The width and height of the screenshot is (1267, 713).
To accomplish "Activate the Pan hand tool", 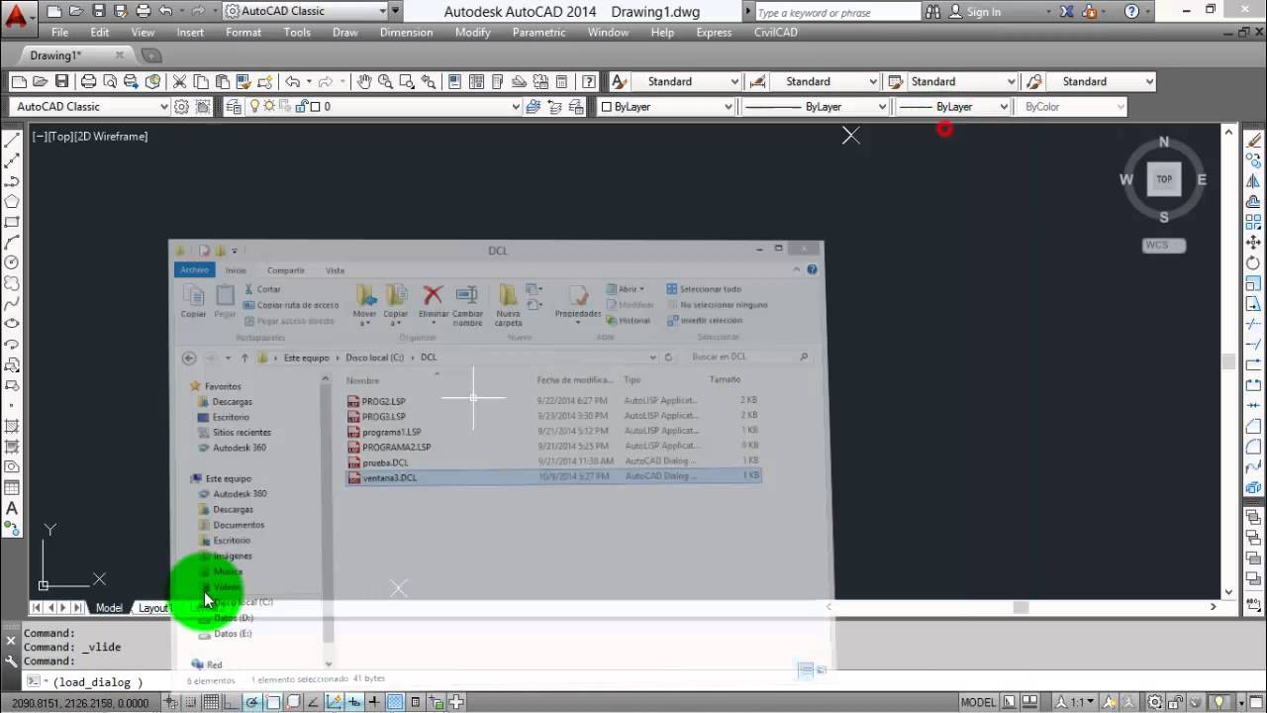I will click(363, 81).
